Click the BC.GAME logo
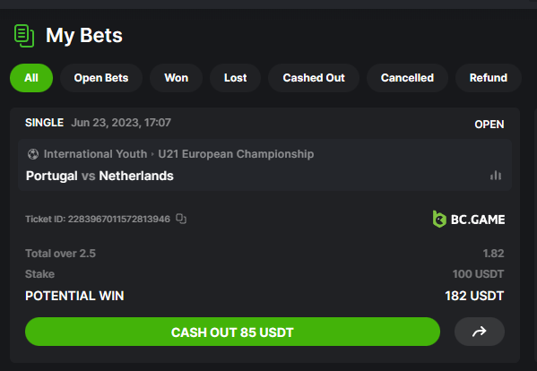This screenshot has width=537, height=371. 469,219
